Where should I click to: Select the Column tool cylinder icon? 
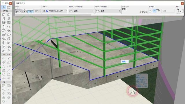pos(4,27)
